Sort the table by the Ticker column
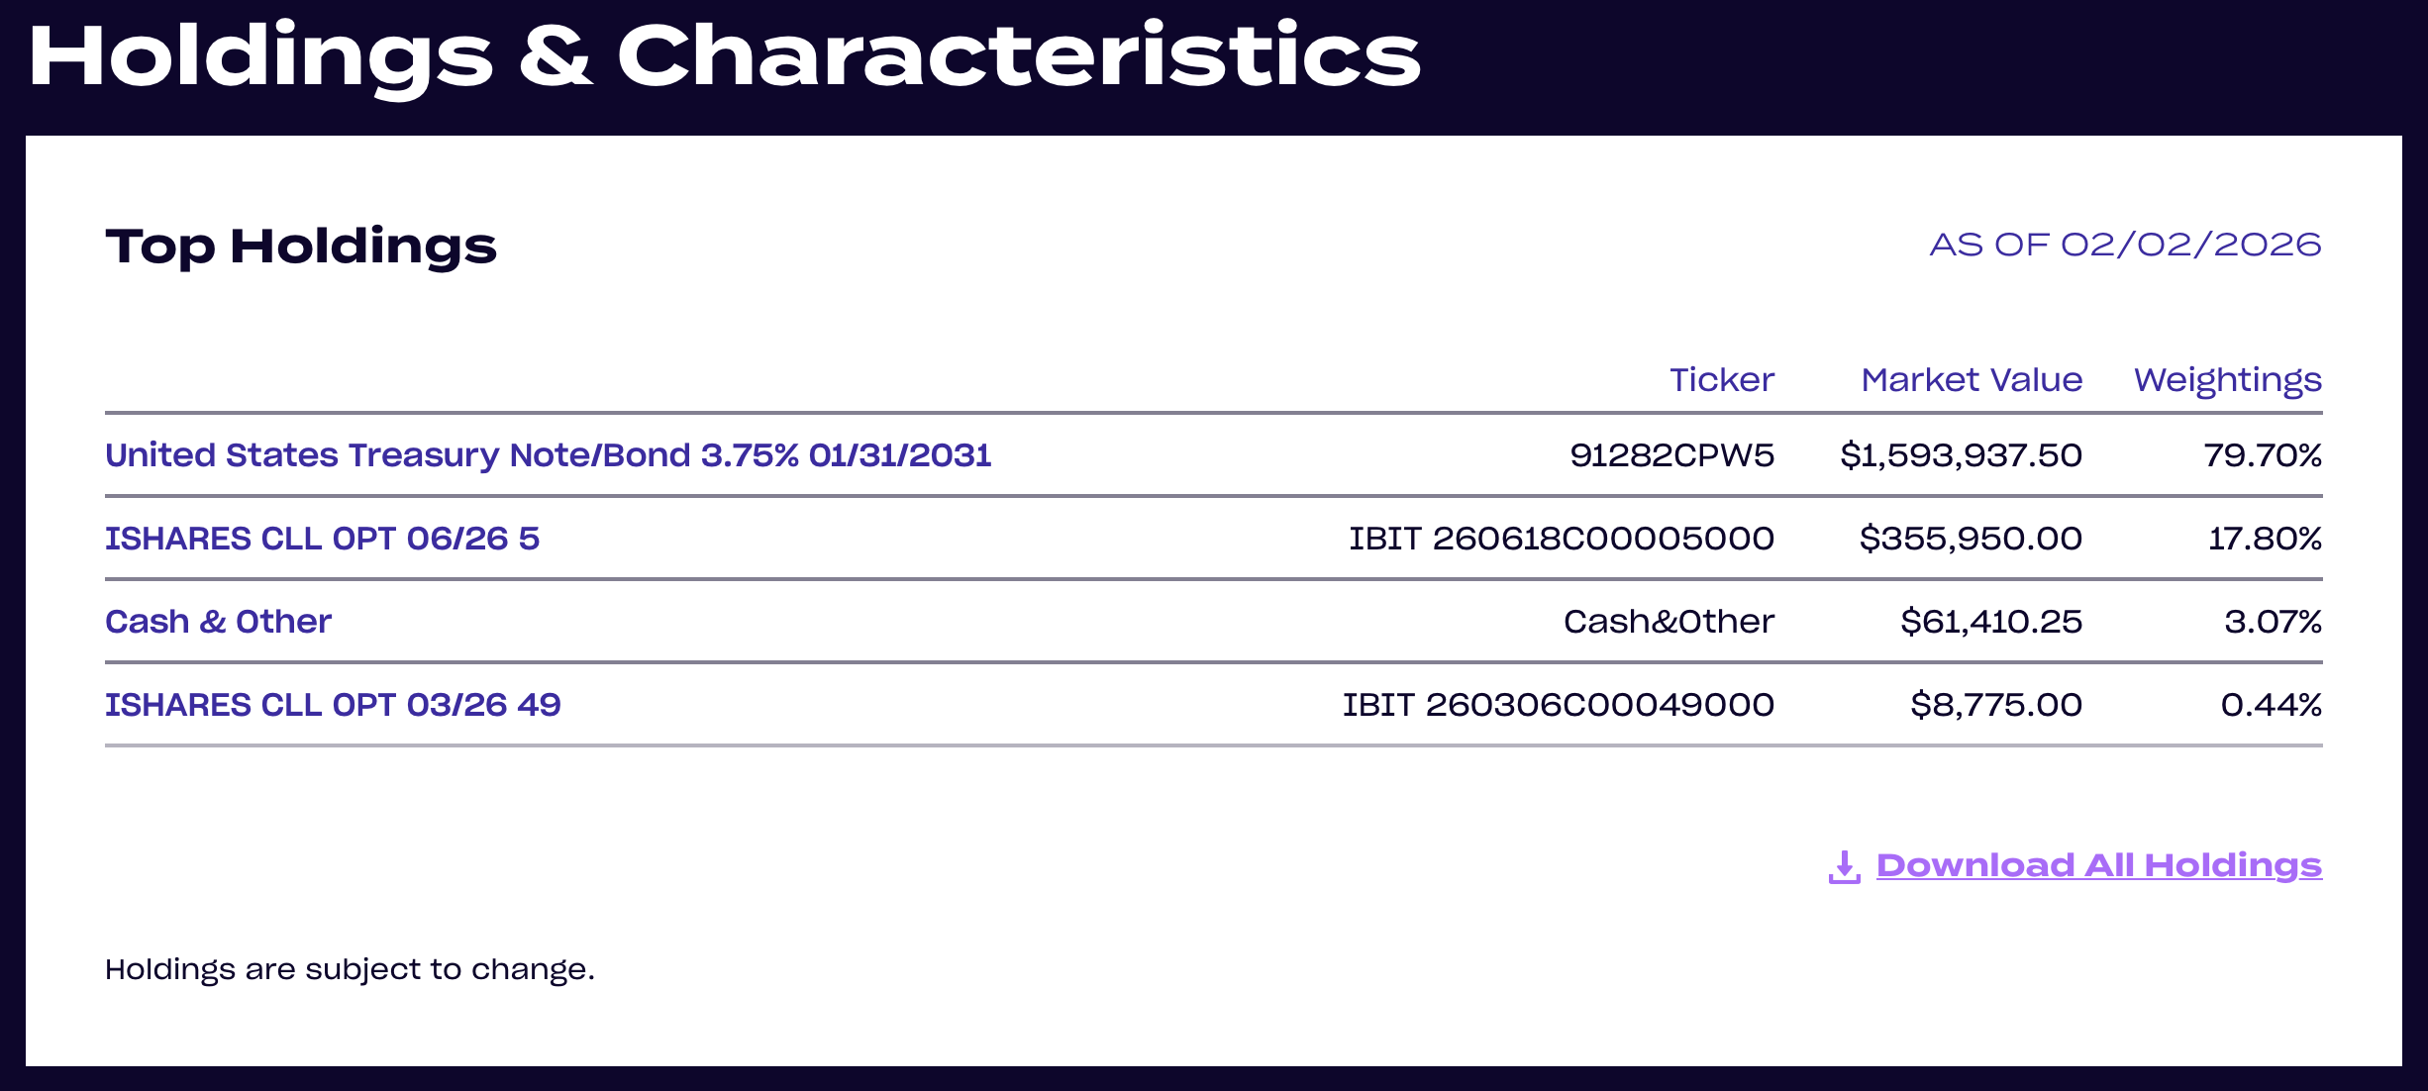This screenshot has width=2428, height=1091. coord(1724,379)
